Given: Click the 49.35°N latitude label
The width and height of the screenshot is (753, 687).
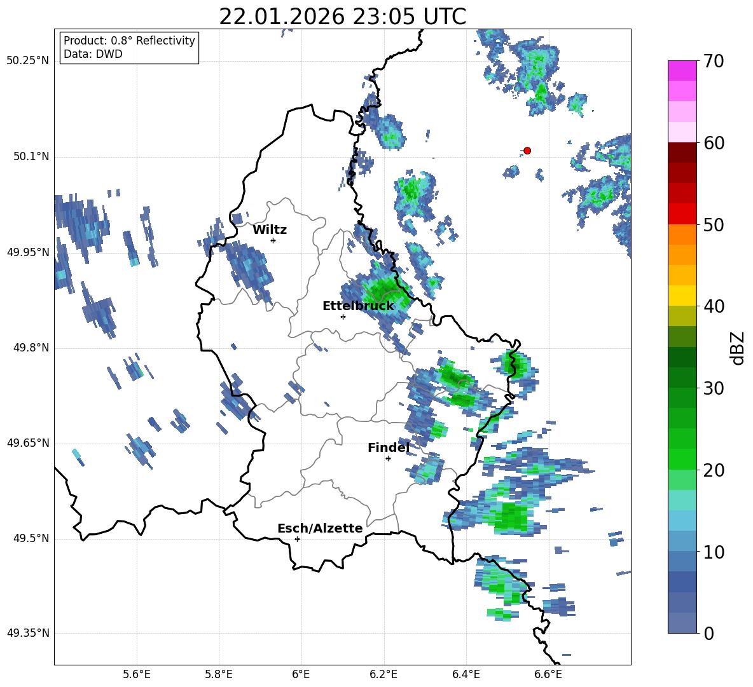Looking at the screenshot, I should coord(28,633).
